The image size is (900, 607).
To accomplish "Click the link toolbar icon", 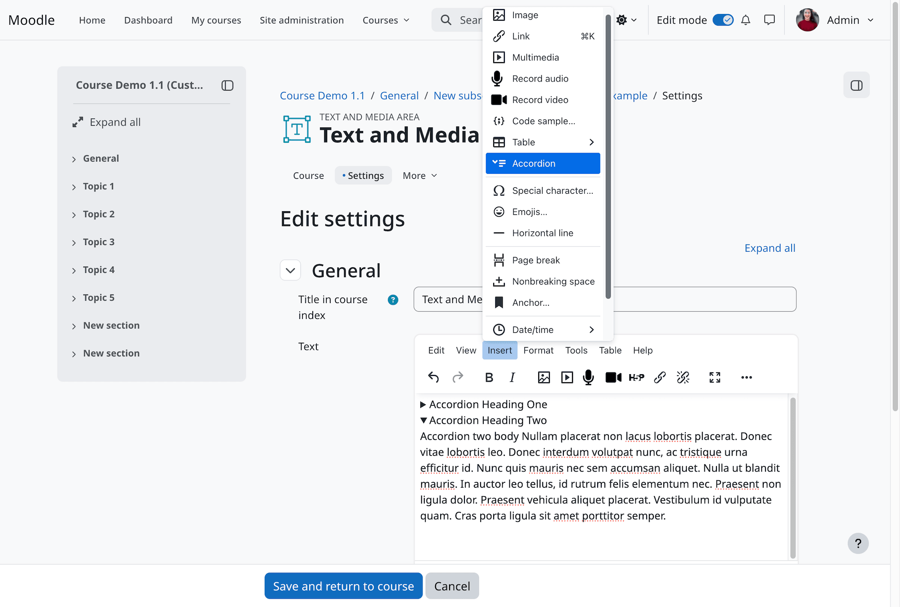I will click(x=660, y=377).
